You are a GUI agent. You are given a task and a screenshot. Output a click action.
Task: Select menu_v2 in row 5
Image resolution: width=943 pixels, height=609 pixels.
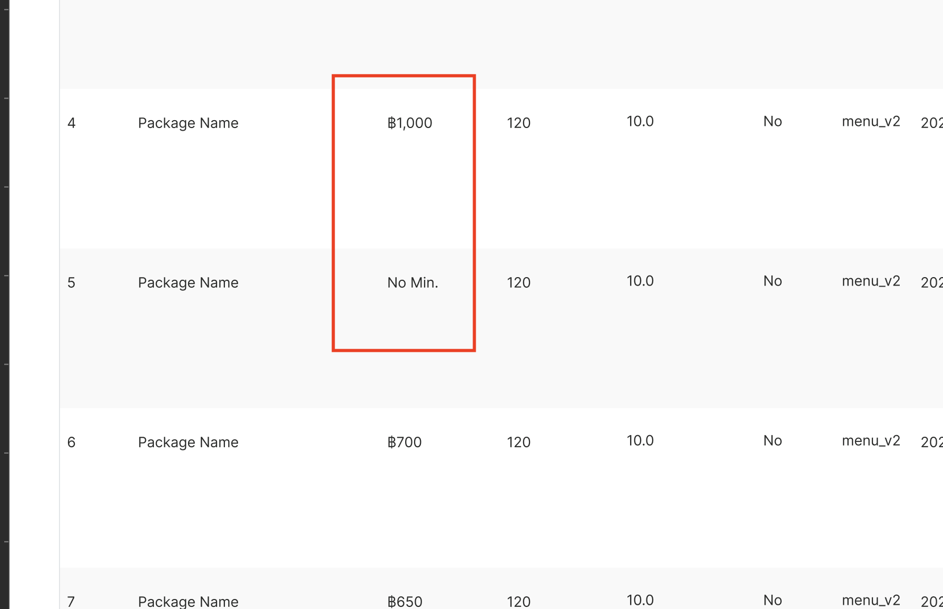pyautogui.click(x=870, y=281)
